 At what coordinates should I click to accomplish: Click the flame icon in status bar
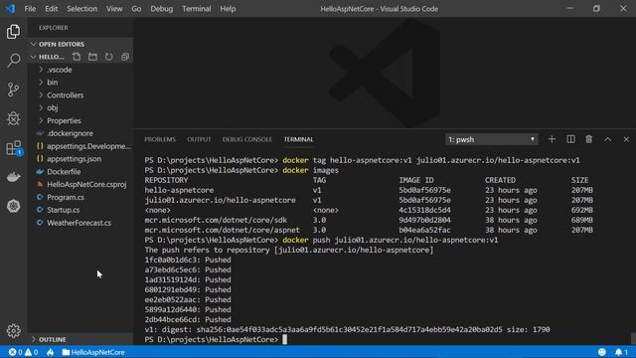pyautogui.click(x=51, y=352)
